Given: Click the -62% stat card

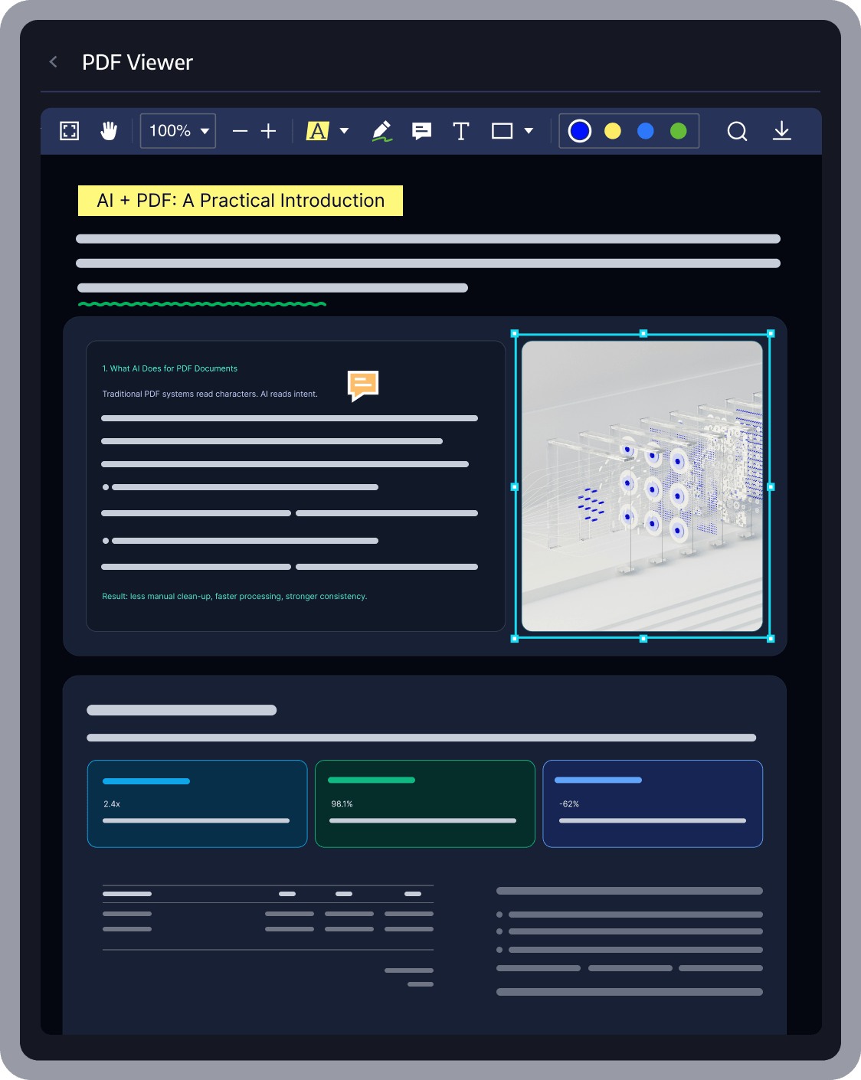Looking at the screenshot, I should (x=653, y=803).
